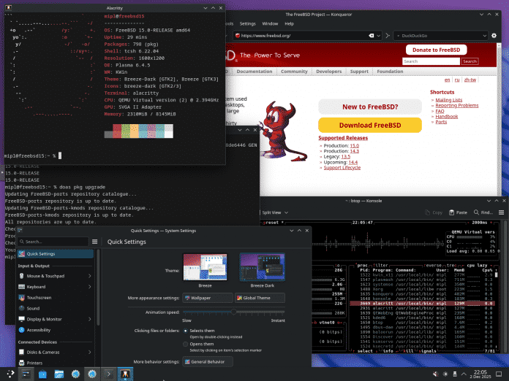Click the Wallpaper appearance button

[208, 298]
